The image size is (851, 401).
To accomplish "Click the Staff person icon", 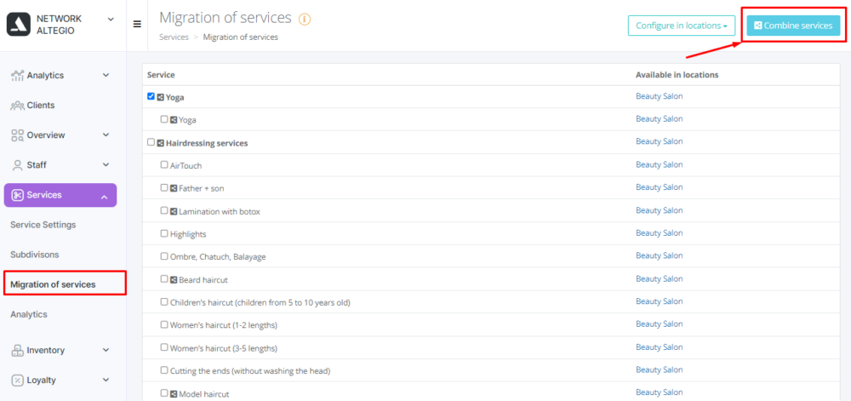I will pyautogui.click(x=17, y=165).
